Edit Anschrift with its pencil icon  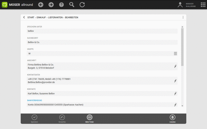pos(175,66)
